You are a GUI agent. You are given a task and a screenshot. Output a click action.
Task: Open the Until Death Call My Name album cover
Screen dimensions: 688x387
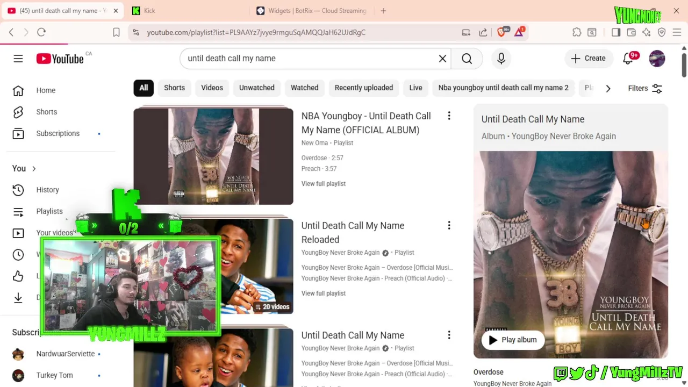[571, 255]
